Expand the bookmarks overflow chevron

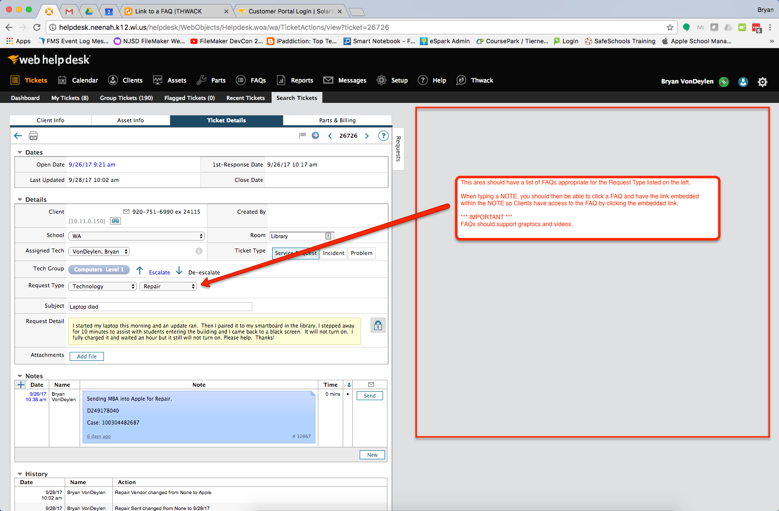click(x=772, y=41)
